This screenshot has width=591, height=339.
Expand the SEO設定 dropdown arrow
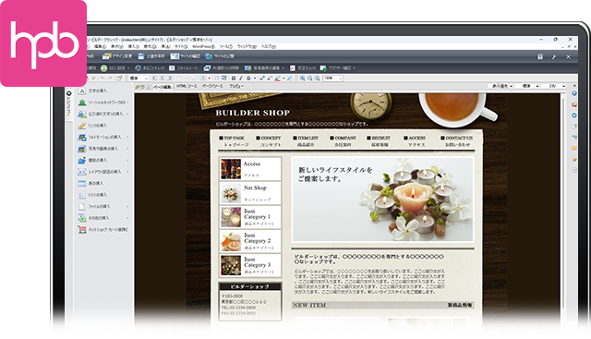click(x=128, y=68)
